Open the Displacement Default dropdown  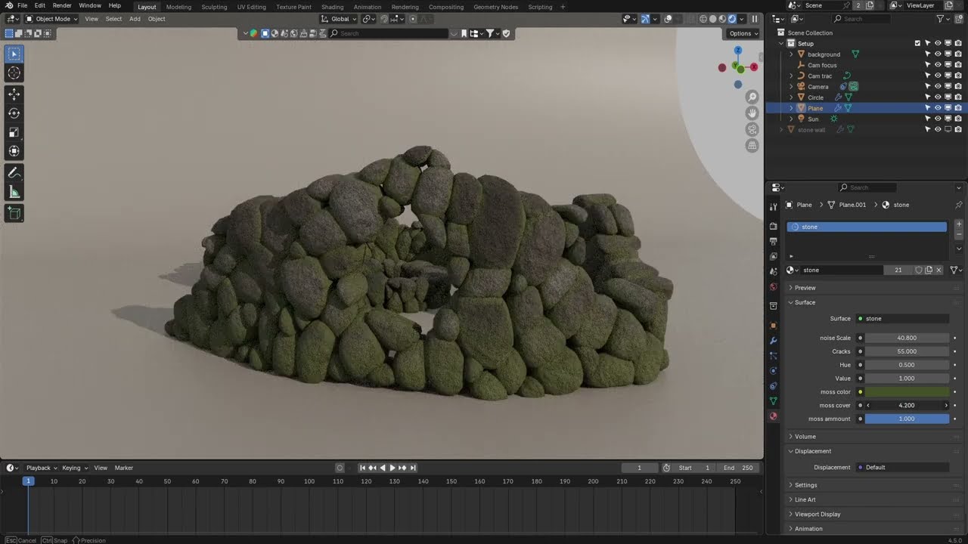tap(902, 467)
